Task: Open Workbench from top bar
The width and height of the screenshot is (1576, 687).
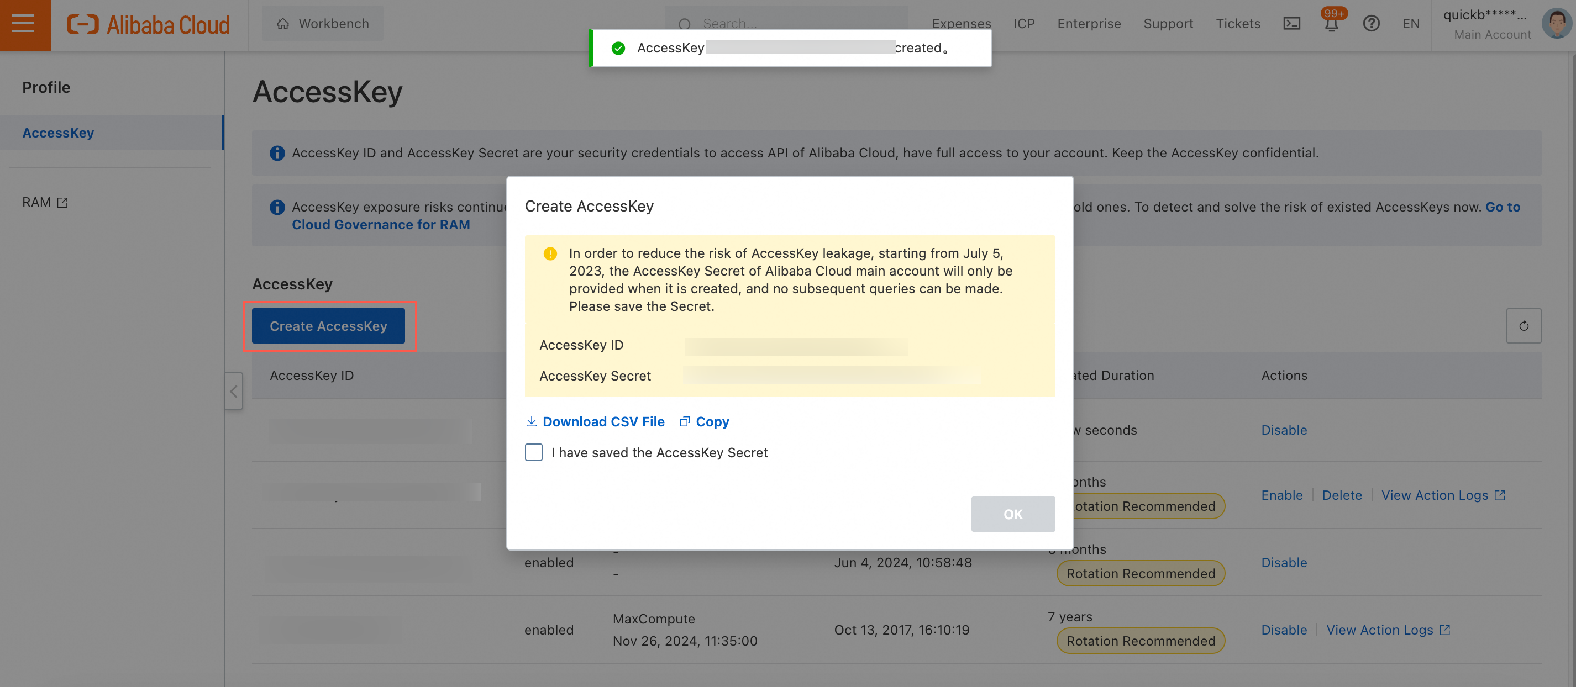Action: (323, 24)
